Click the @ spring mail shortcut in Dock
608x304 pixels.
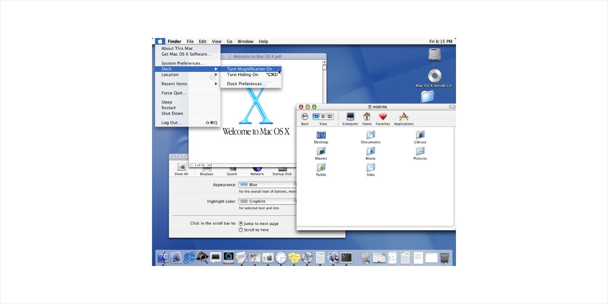(x=365, y=257)
